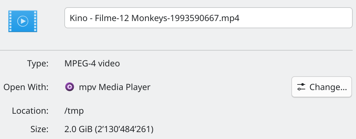Click the blue video file icon
Viewport: 356px width, 139px height.
coord(22,21)
